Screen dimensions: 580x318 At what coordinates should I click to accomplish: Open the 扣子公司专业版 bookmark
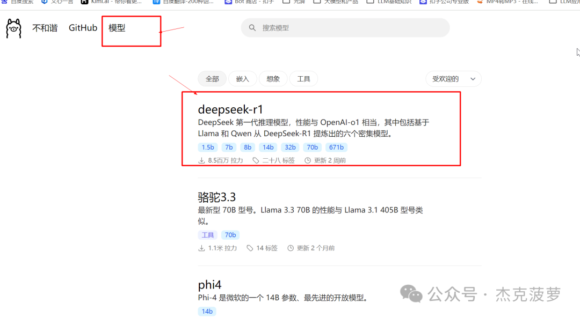[444, 2]
